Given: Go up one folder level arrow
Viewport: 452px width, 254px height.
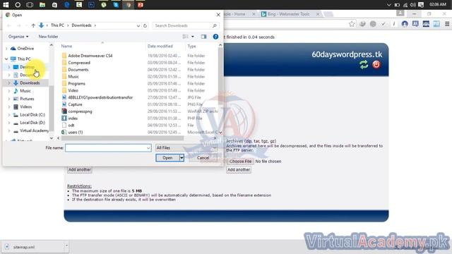Looking at the screenshot, I should point(33,25).
